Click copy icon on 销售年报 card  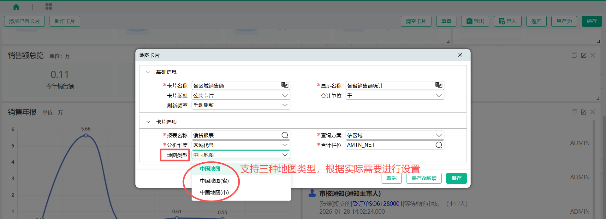click(574, 112)
